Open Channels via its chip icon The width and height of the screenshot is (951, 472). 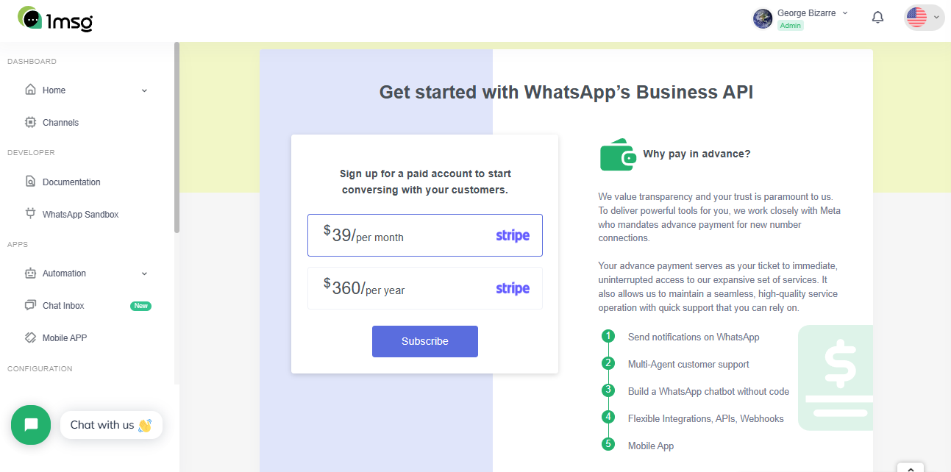coord(30,122)
